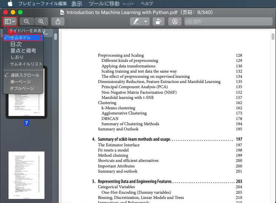Click the zoom in magnifier icon
The image size is (276, 203).
41,21
